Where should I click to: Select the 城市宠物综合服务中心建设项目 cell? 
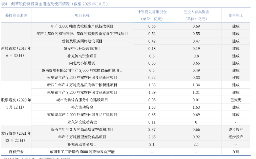(82, 100)
